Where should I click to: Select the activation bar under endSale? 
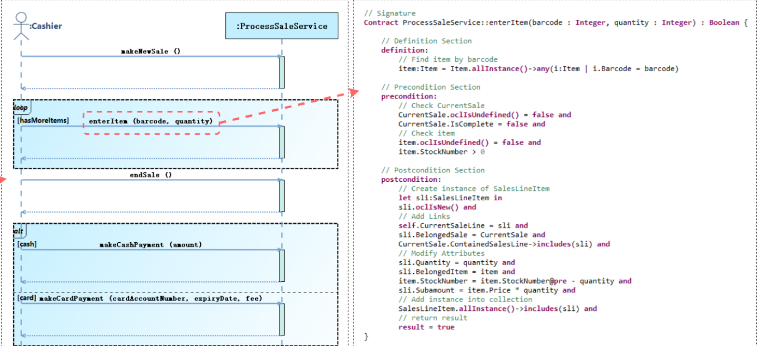(x=282, y=196)
